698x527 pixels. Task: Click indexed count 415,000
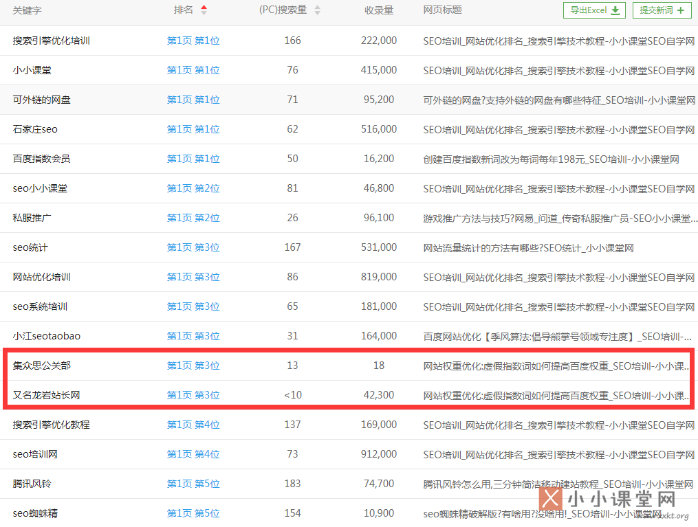[379, 70]
